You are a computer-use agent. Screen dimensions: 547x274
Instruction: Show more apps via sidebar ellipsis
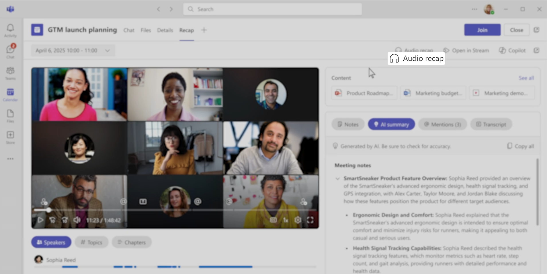tap(10, 159)
